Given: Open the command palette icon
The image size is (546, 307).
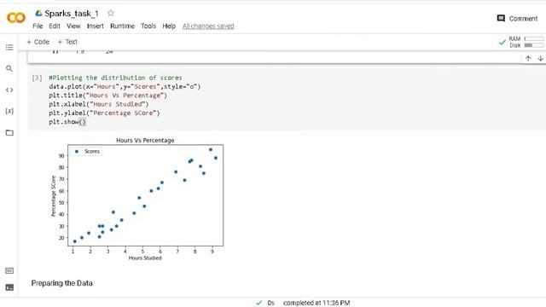Looking at the screenshot, I should (x=9, y=270).
